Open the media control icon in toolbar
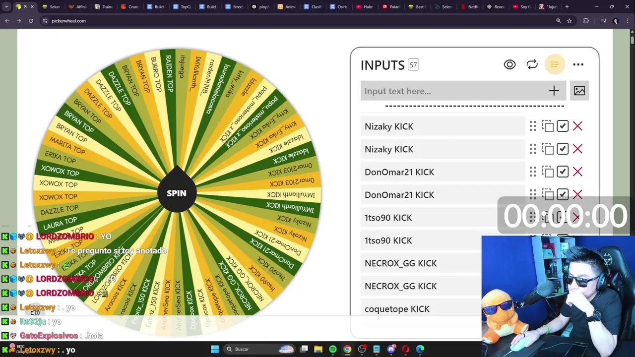The image size is (635, 357). [604, 21]
